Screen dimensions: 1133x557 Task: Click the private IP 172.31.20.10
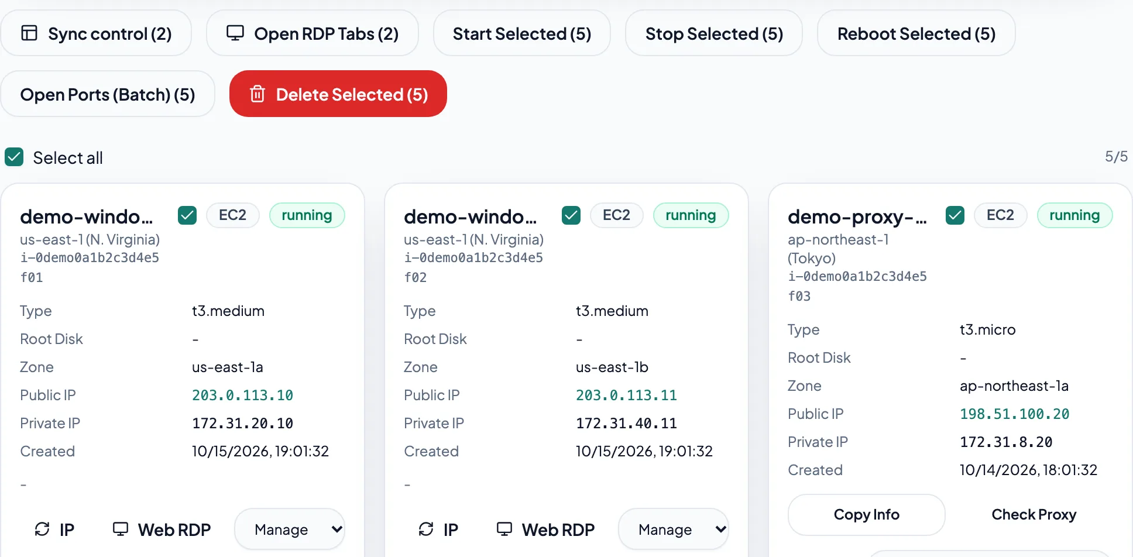tap(242, 424)
